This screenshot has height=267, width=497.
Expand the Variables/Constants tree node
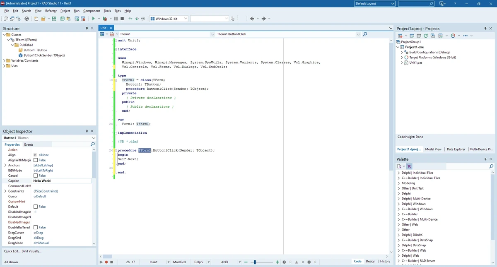click(x=5, y=60)
